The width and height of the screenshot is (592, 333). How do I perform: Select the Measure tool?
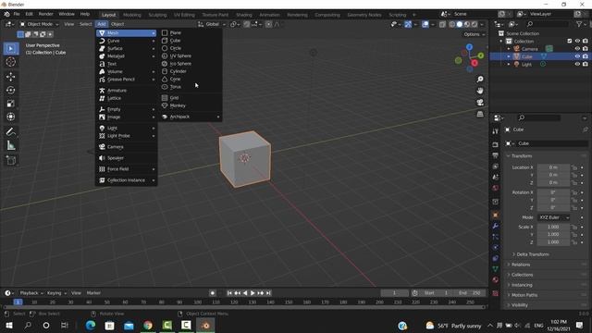(10, 145)
